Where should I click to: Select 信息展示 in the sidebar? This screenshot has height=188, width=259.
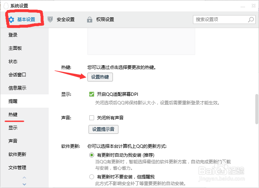(x=24, y=88)
